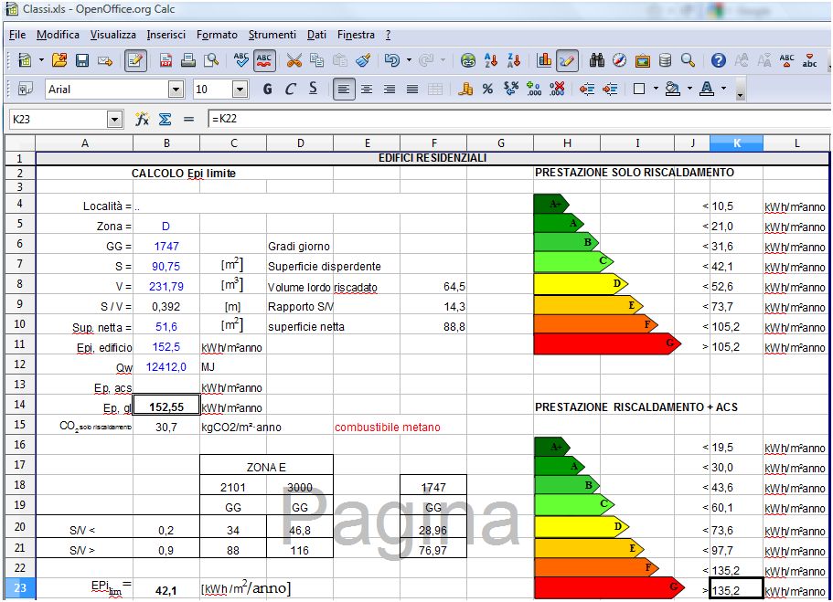The width and height of the screenshot is (833, 602).
Task: Apply the font color
Action: [x=707, y=90]
